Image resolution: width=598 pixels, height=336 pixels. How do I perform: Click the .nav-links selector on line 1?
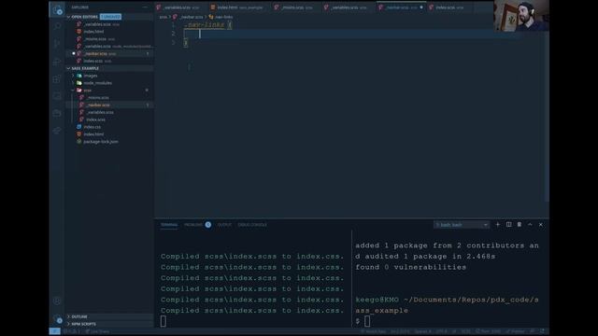click(x=204, y=25)
